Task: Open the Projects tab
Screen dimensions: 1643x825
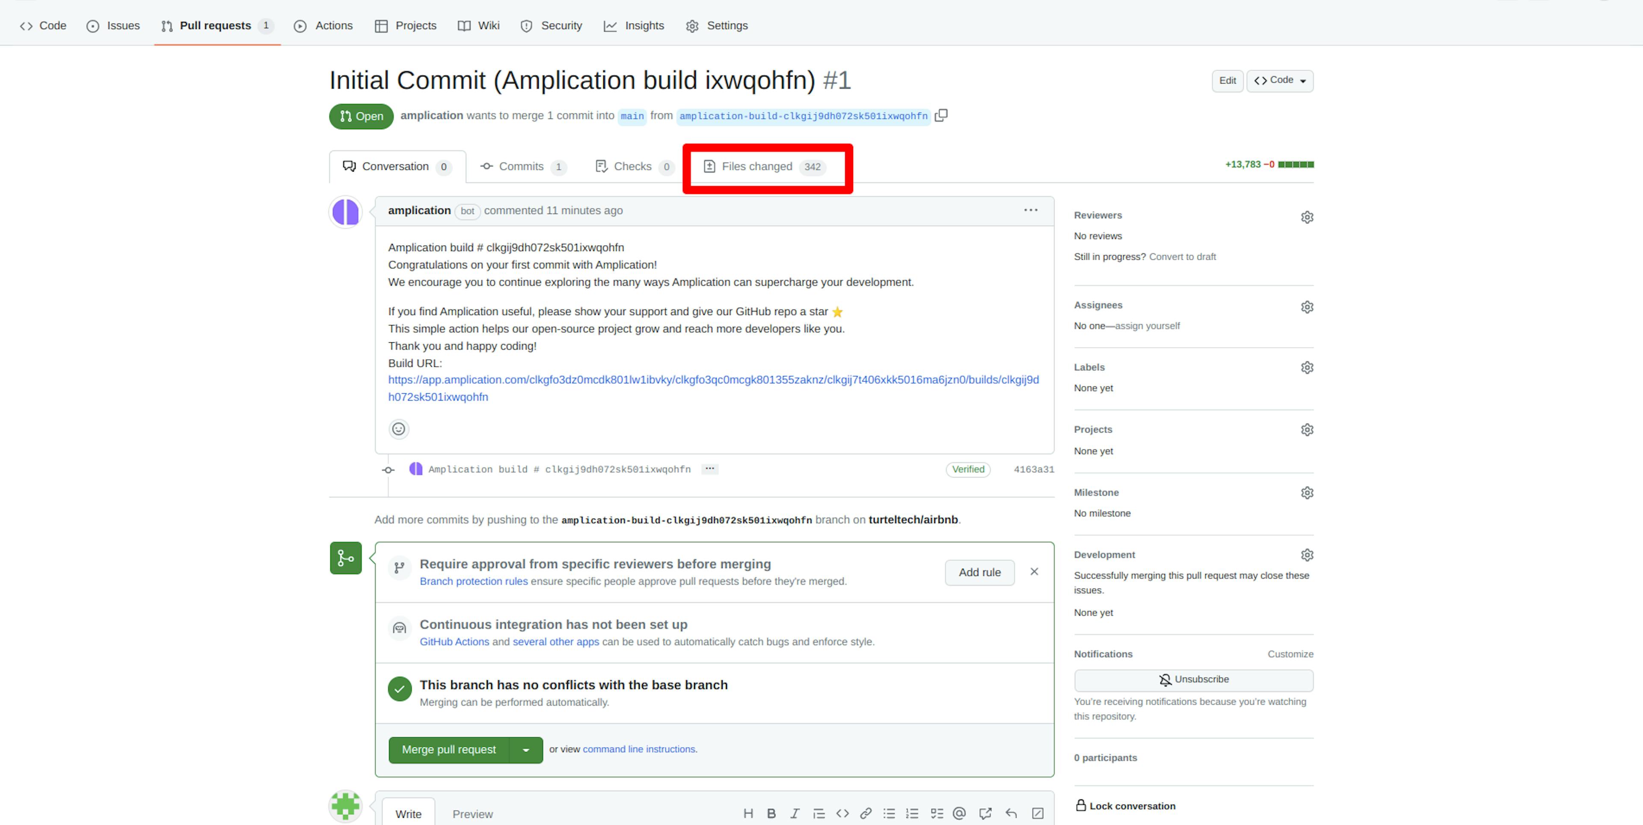Action: (x=406, y=26)
